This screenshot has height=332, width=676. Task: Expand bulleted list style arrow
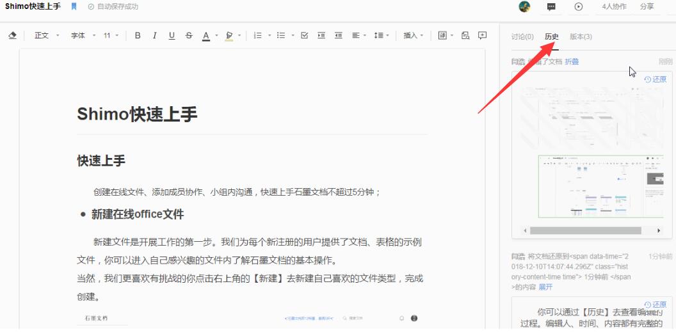[x=293, y=36]
